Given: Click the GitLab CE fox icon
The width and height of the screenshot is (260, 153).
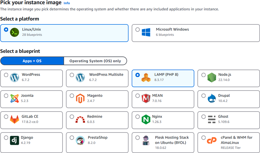Looking at the screenshot, I should pos(15,119).
